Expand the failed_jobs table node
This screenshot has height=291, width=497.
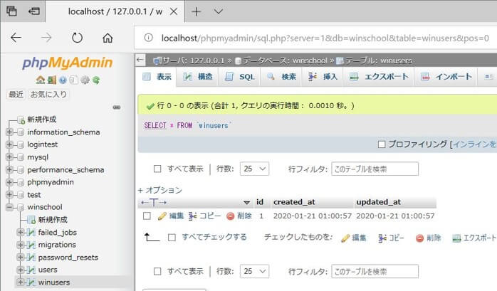tap(20, 232)
